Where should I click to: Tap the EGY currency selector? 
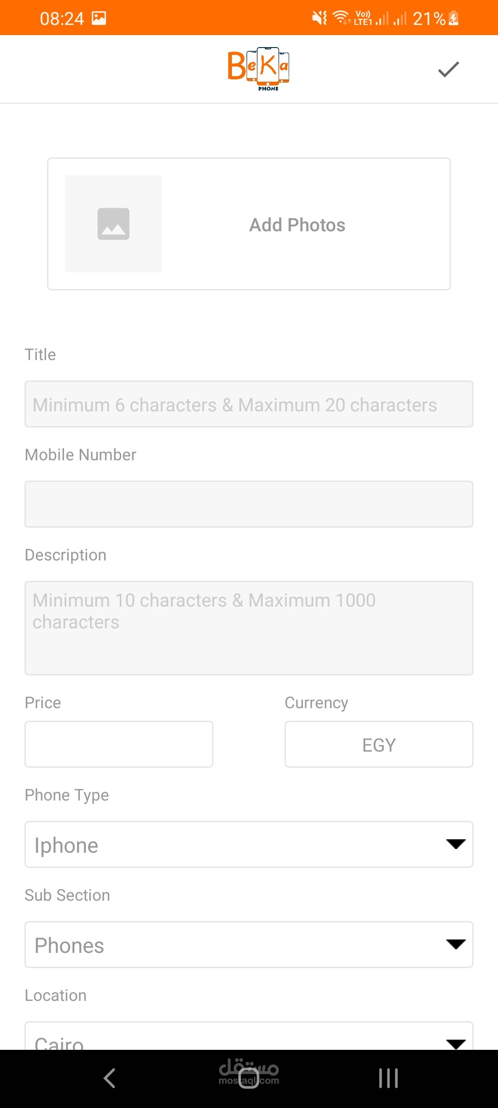[x=379, y=744]
